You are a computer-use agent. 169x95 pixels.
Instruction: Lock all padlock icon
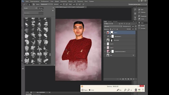tap(117, 29)
